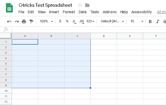The image size is (166, 105).
Task: Decrease decimal places
Action: point(74,21)
